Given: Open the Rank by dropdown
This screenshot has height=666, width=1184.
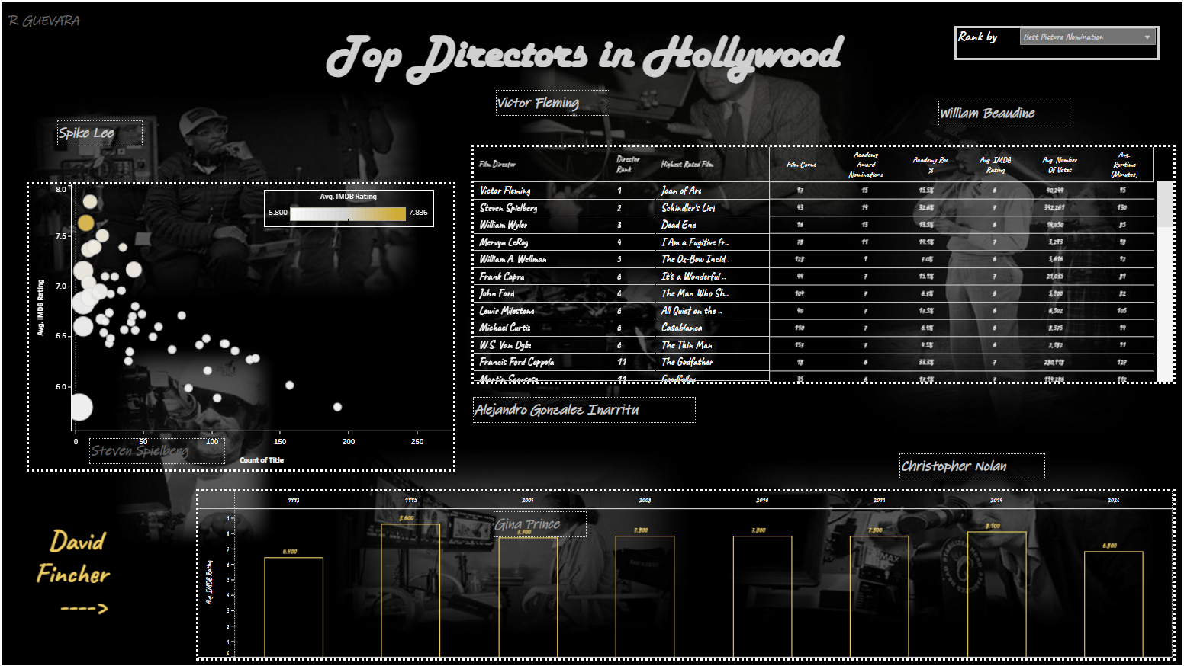Looking at the screenshot, I should [1087, 37].
